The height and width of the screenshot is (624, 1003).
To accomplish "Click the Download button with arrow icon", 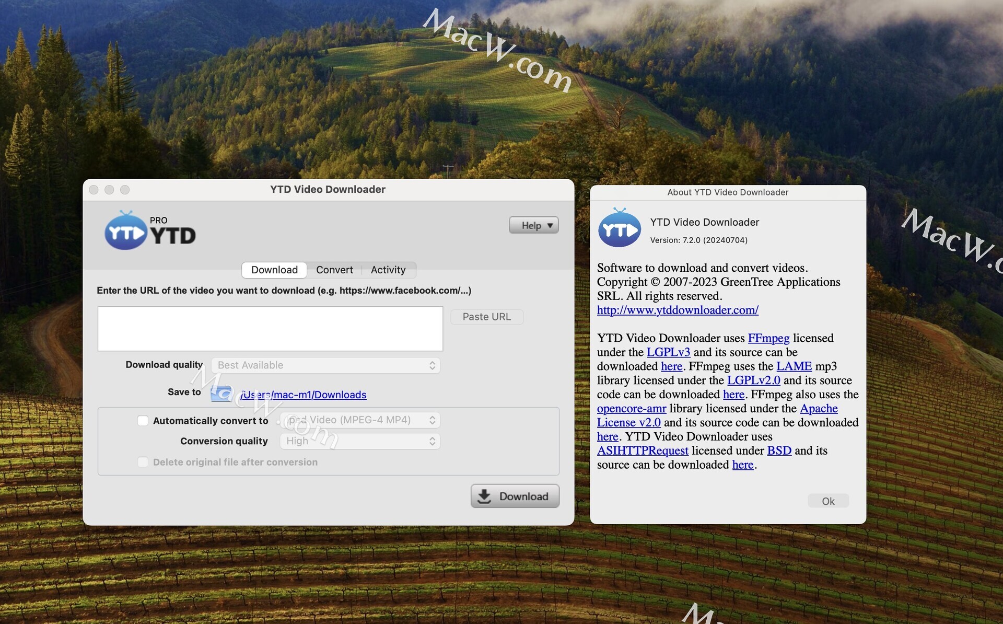I will click(x=515, y=496).
